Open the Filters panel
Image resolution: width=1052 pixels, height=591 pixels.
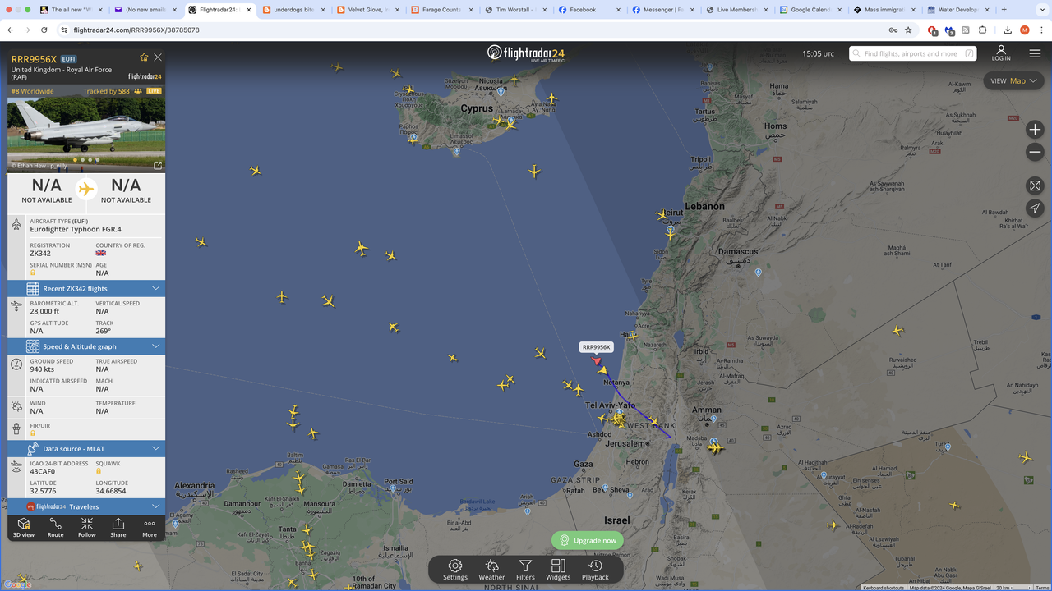tap(525, 570)
